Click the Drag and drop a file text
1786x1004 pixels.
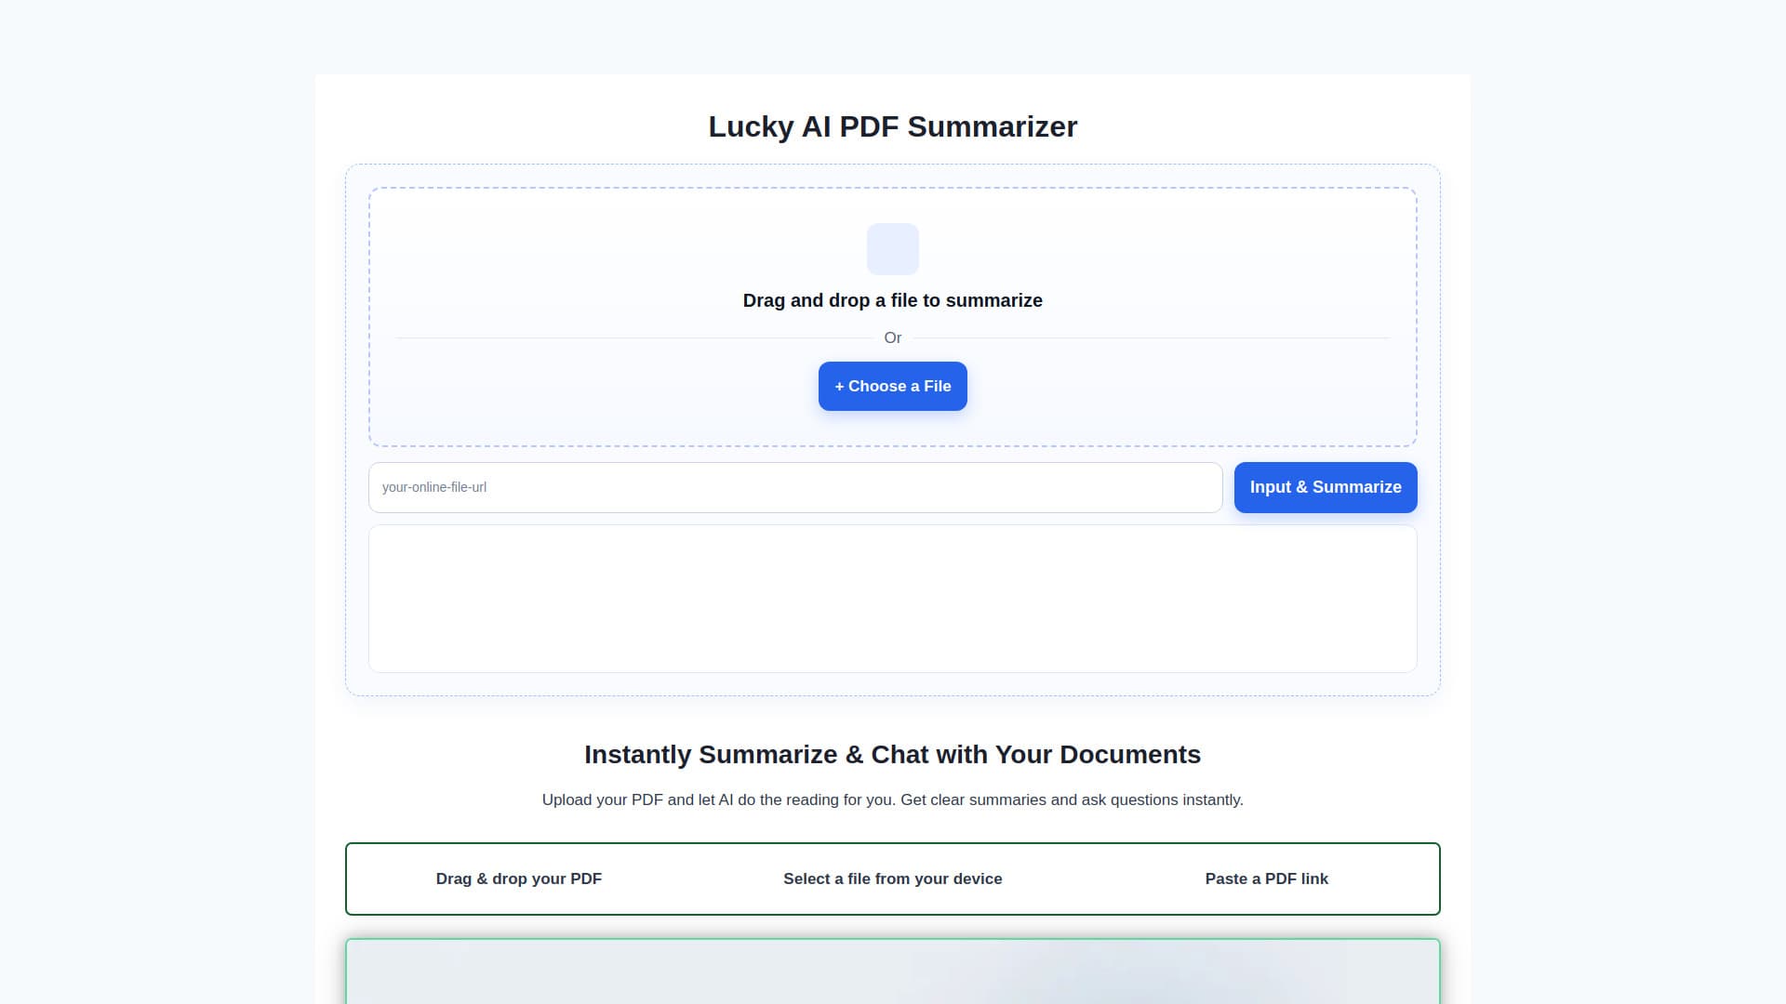coord(892,300)
